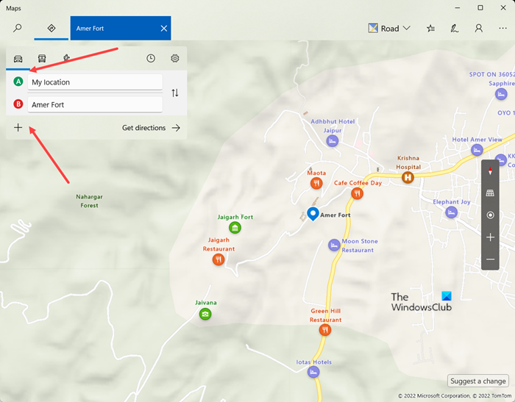The image size is (515, 402).
Task: Click Suggest a change
Action: point(478,381)
